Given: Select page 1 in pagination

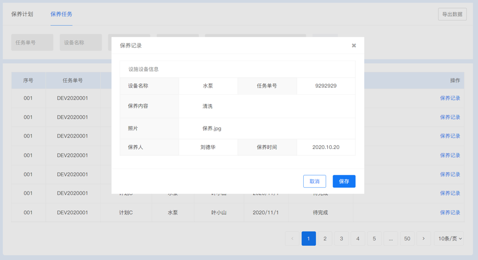Looking at the screenshot, I should [x=309, y=238].
